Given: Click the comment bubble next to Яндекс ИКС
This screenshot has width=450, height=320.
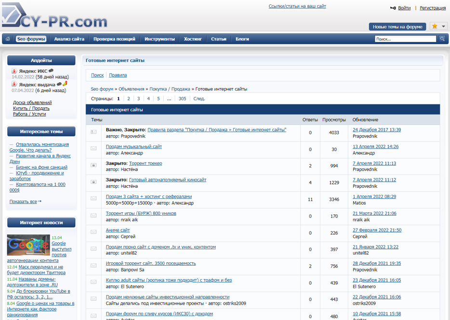Looking at the screenshot, I should [x=51, y=71].
